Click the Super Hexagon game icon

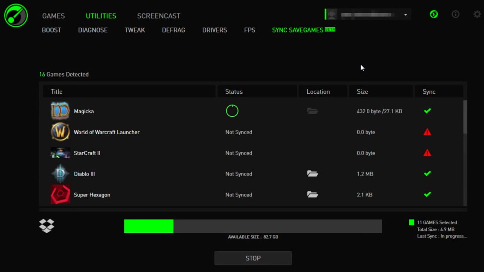coord(60,195)
